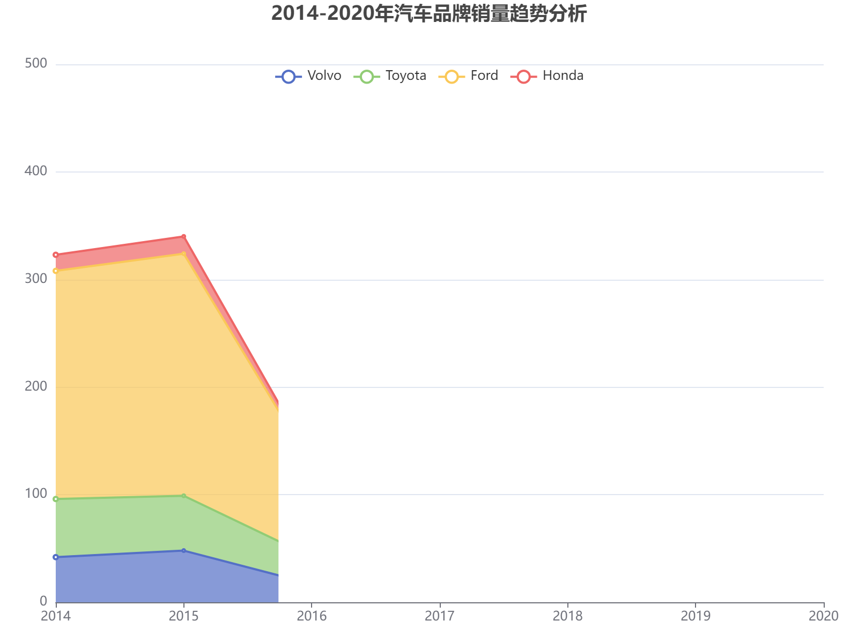Screen dimensions: 858x643
Task: Select the Volvo data point at 2015
Action: click(184, 550)
